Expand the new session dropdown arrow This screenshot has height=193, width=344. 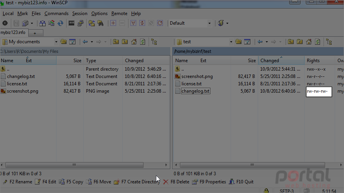[227, 23]
